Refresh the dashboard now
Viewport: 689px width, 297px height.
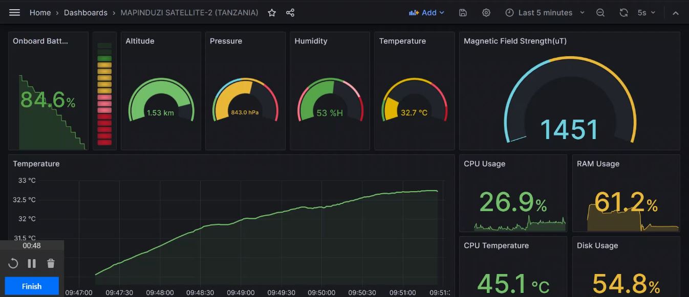pos(623,13)
